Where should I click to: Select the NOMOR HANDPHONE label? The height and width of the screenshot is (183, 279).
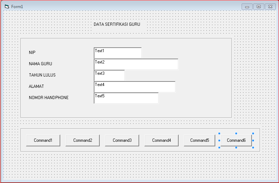click(49, 98)
